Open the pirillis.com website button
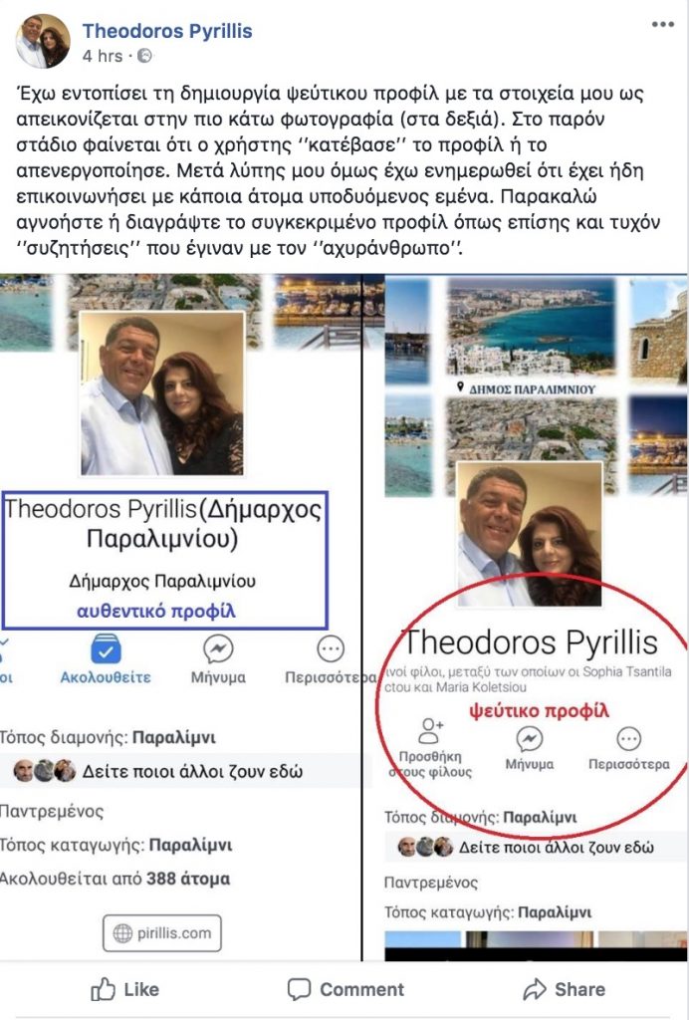689x1020 pixels. (162, 932)
